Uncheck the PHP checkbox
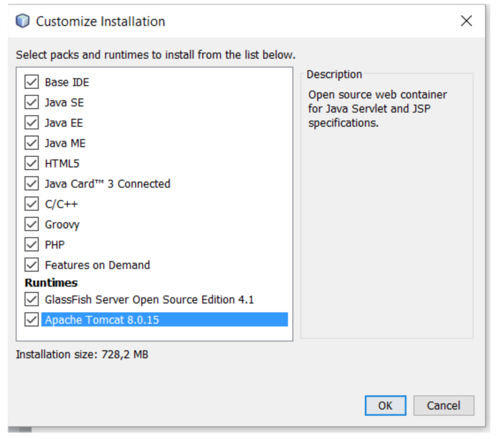The height and width of the screenshot is (439, 496). tap(32, 244)
